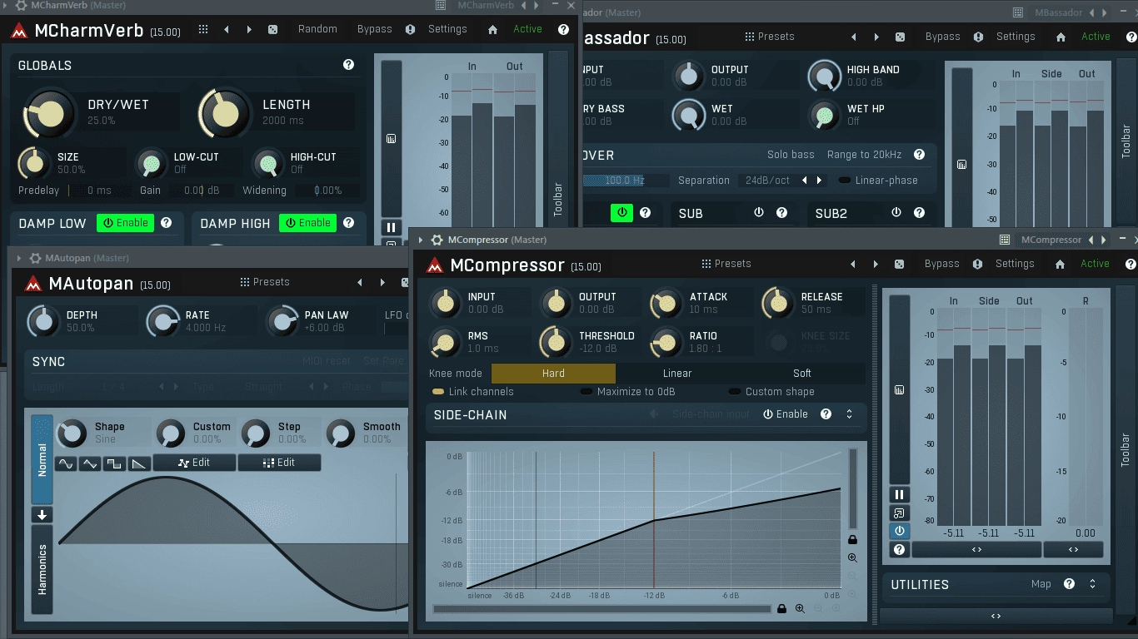This screenshot has width=1138, height=639.
Task: Expand the SIDE-CHAIN section arrows
Action: [x=849, y=414]
